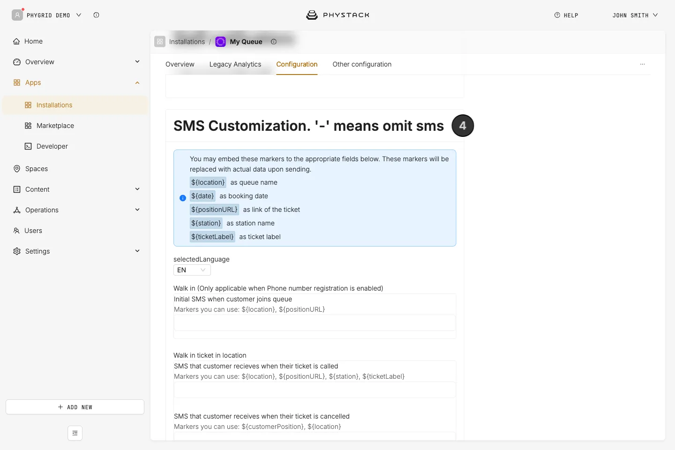Click the info icon beside PhyGrid Demo
675x450 pixels.
(x=96, y=15)
